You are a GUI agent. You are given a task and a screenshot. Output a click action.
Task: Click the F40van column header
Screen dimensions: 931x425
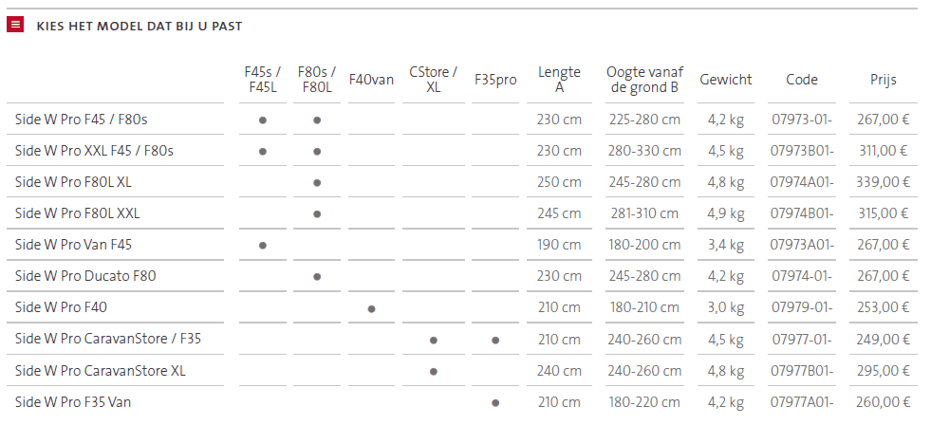pyautogui.click(x=371, y=80)
